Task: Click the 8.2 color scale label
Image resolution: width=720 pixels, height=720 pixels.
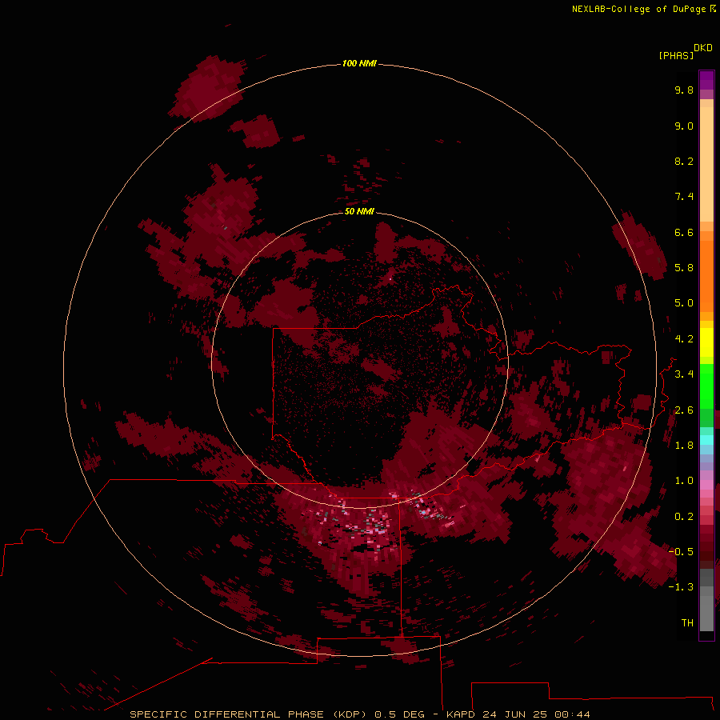Action: pos(684,161)
